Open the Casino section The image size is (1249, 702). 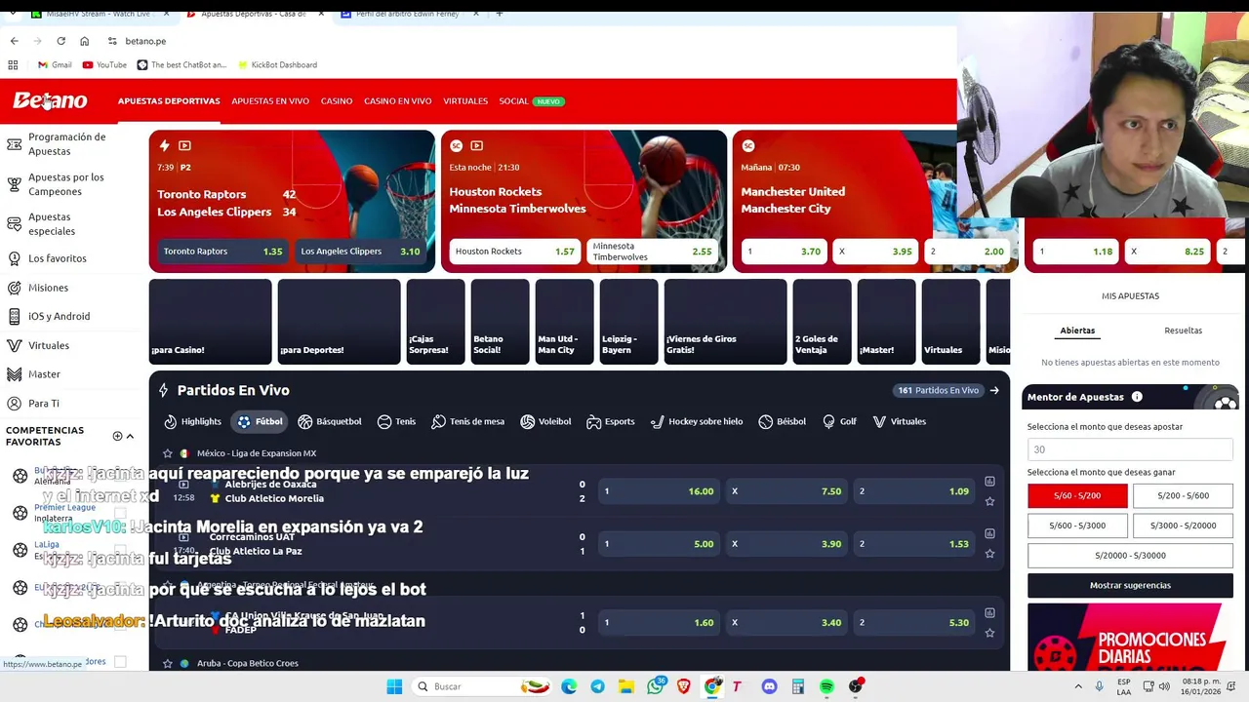(337, 101)
